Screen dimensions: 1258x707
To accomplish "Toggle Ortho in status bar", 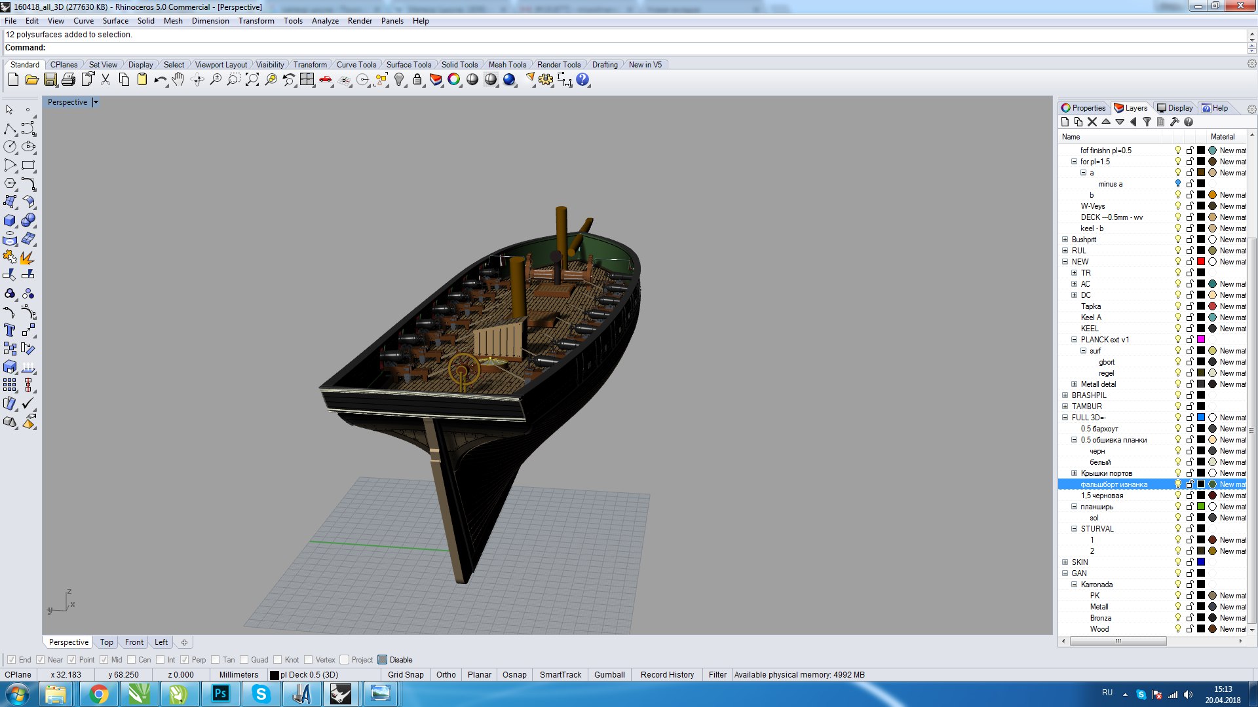I will 446,675.
